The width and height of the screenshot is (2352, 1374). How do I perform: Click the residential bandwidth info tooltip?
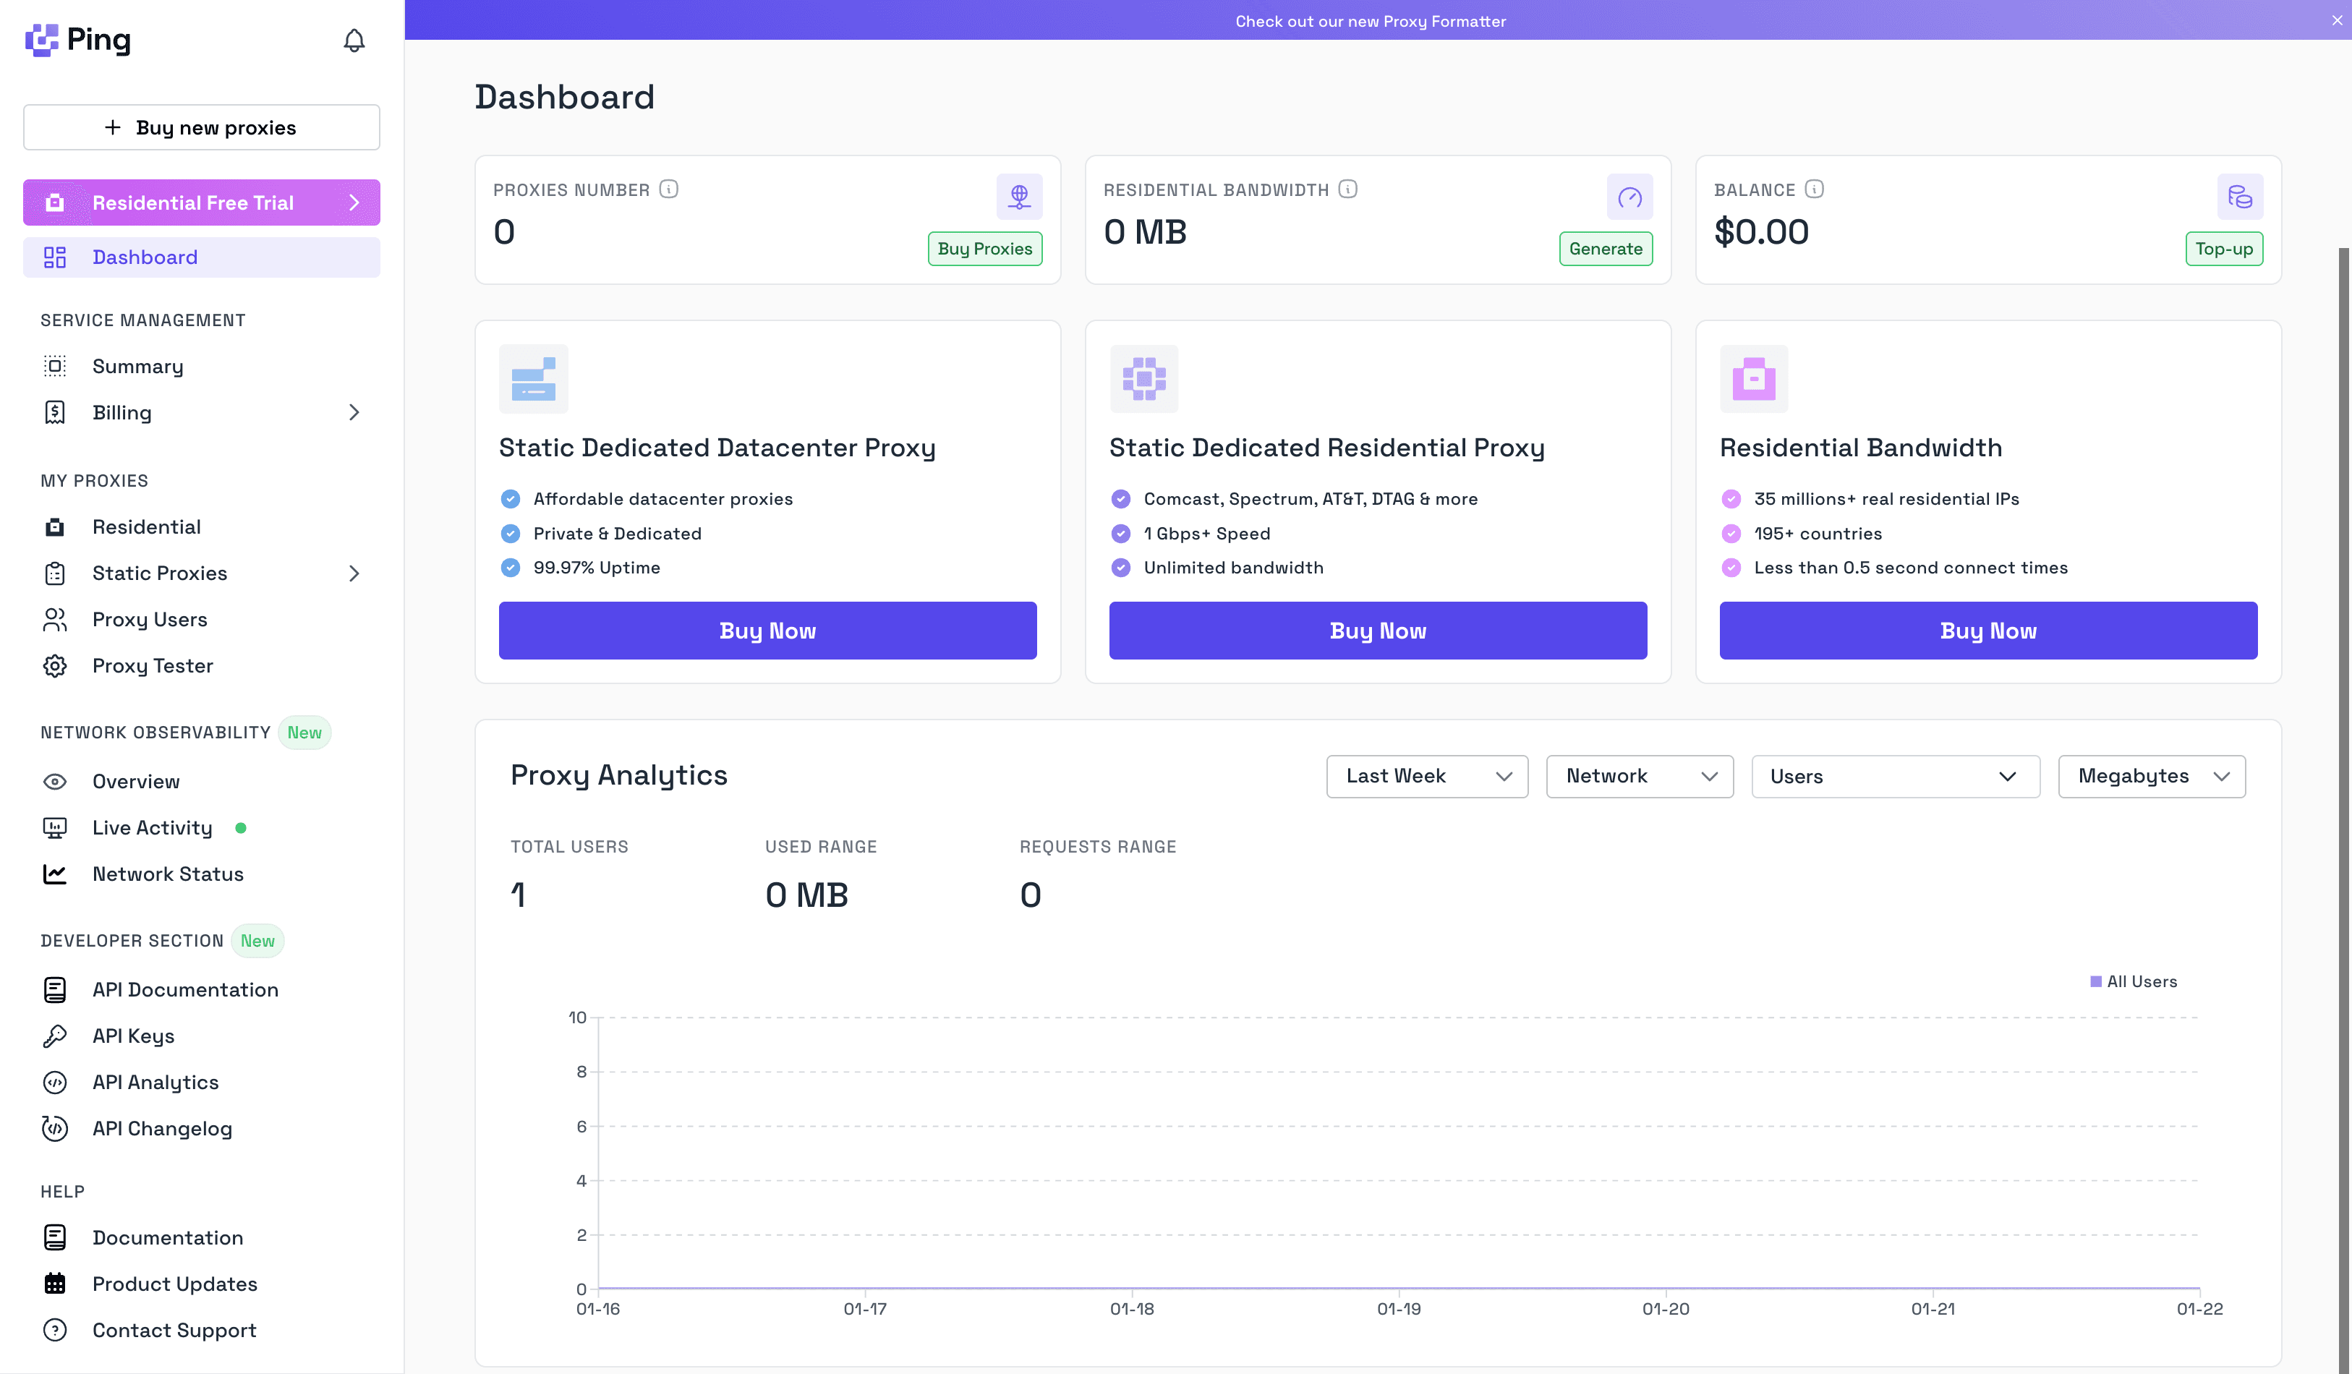[1347, 189]
